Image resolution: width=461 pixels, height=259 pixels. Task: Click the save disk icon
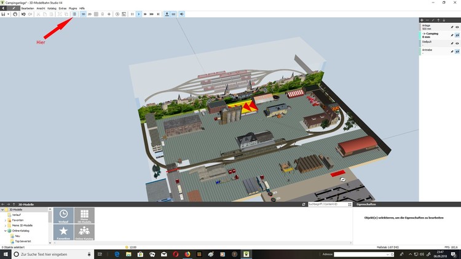pos(4,14)
